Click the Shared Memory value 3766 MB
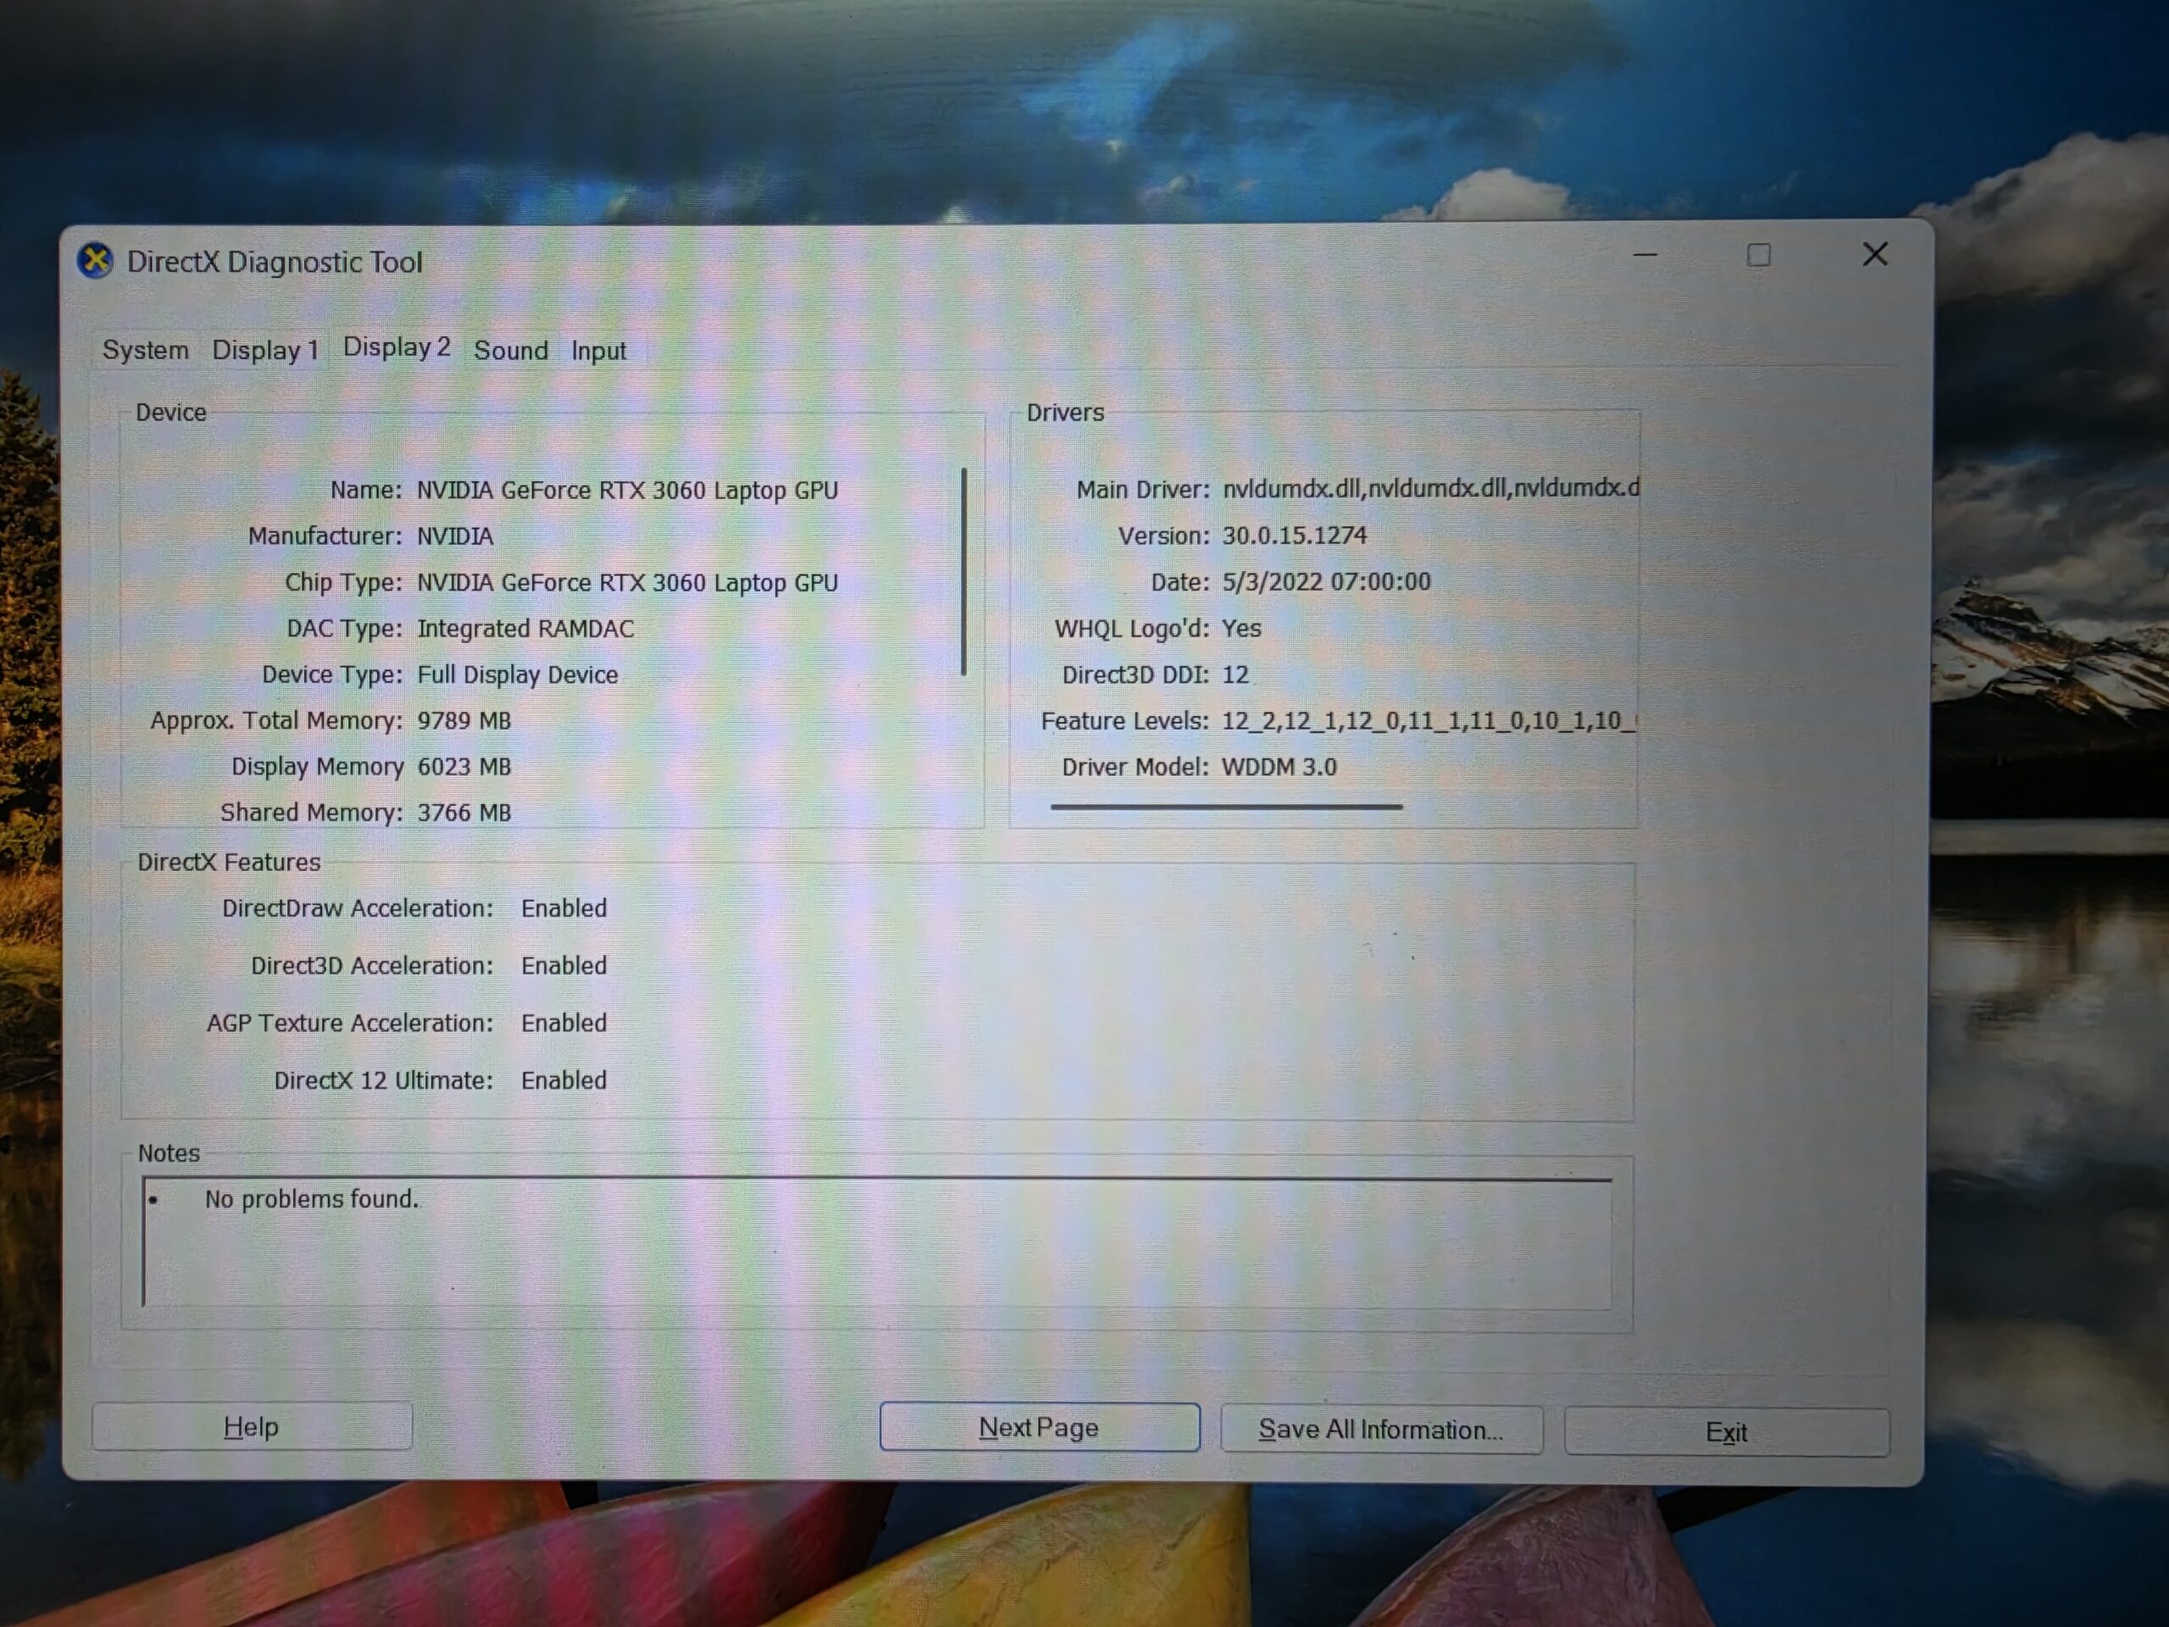The image size is (2169, 1627). tap(463, 813)
